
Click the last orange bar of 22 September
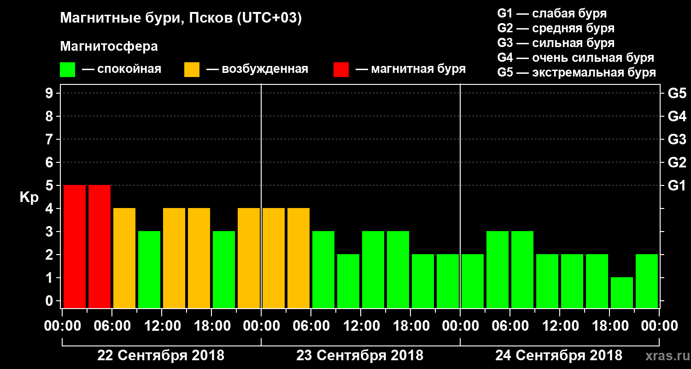click(249, 258)
